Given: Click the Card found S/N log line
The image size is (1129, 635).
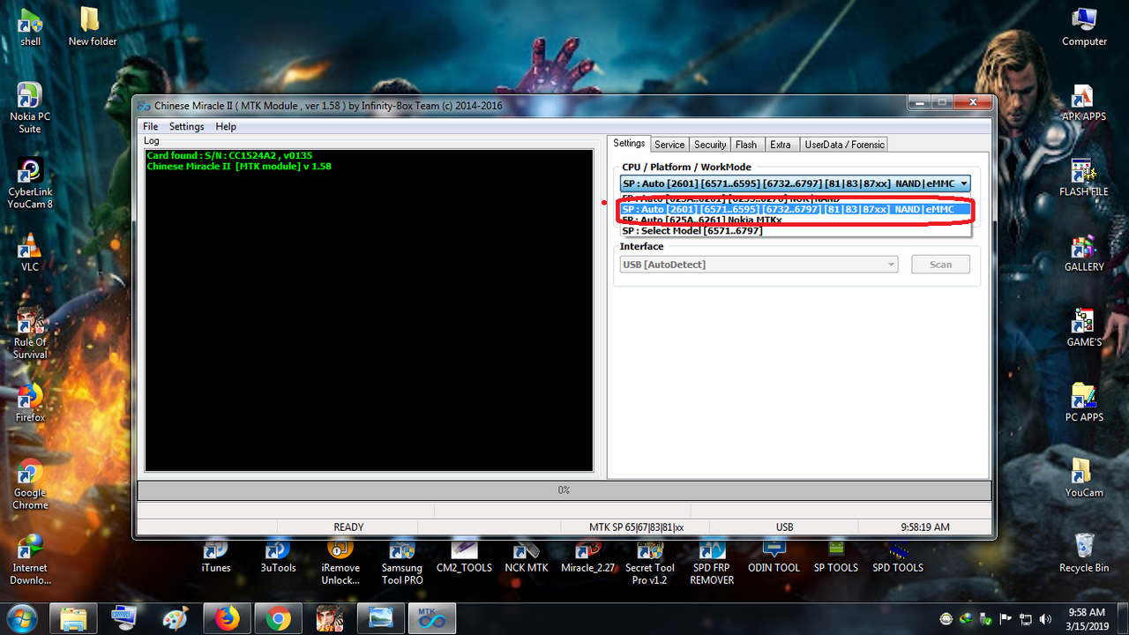Looking at the screenshot, I should pos(229,155).
